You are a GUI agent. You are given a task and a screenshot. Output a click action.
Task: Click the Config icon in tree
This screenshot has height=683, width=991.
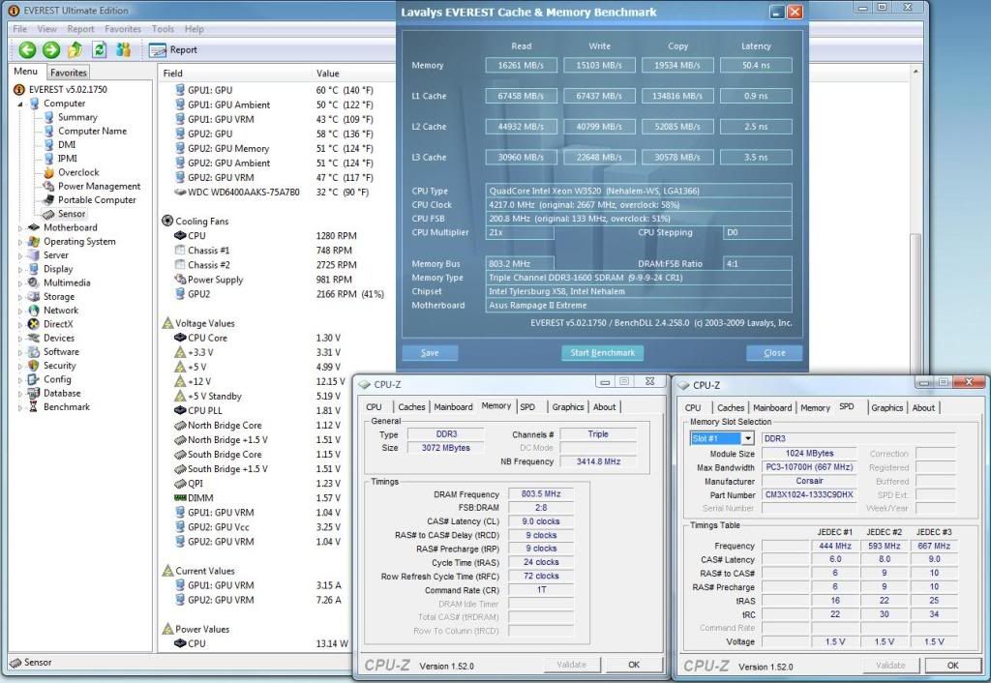34,380
